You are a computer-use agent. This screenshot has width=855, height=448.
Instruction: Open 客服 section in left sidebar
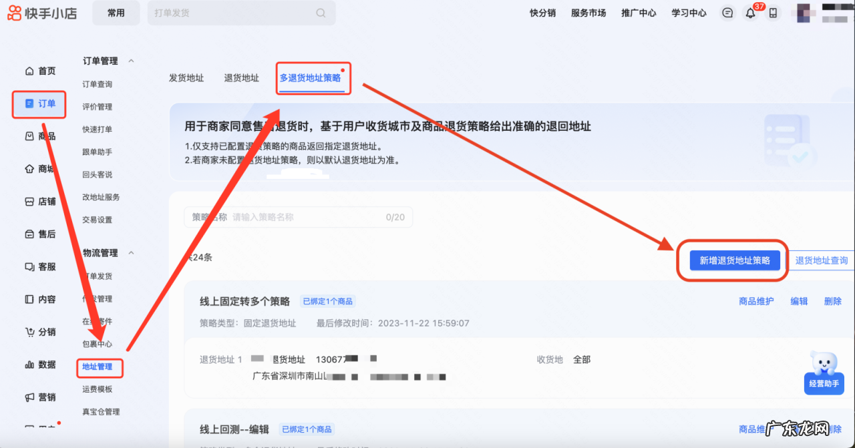point(40,266)
